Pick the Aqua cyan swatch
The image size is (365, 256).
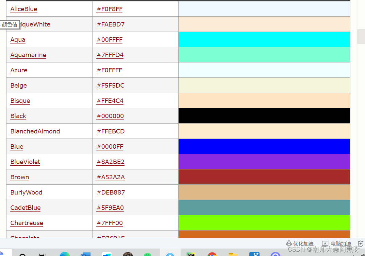tap(264, 39)
